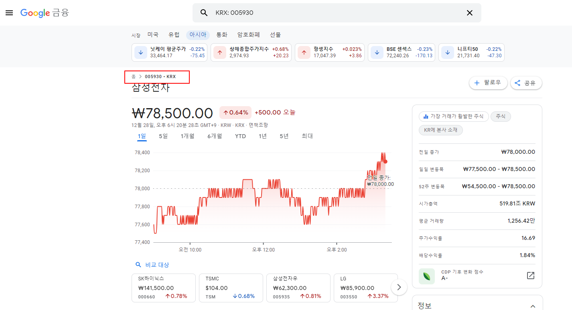Click the ₩78,500.00 current price
572x310 pixels.
[x=172, y=113]
